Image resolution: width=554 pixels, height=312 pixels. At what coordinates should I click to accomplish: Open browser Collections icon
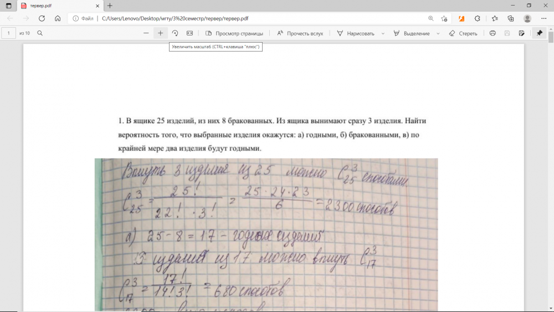(x=511, y=18)
